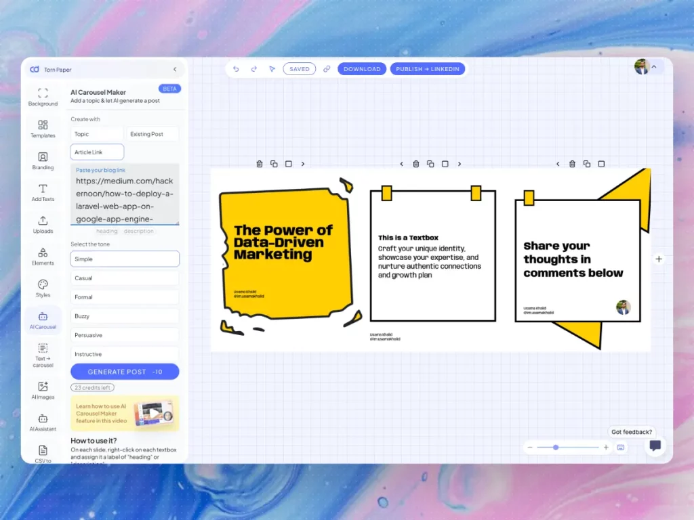Click the GENERATE POST button
Image resolution: width=694 pixels, height=520 pixels.
124,371
